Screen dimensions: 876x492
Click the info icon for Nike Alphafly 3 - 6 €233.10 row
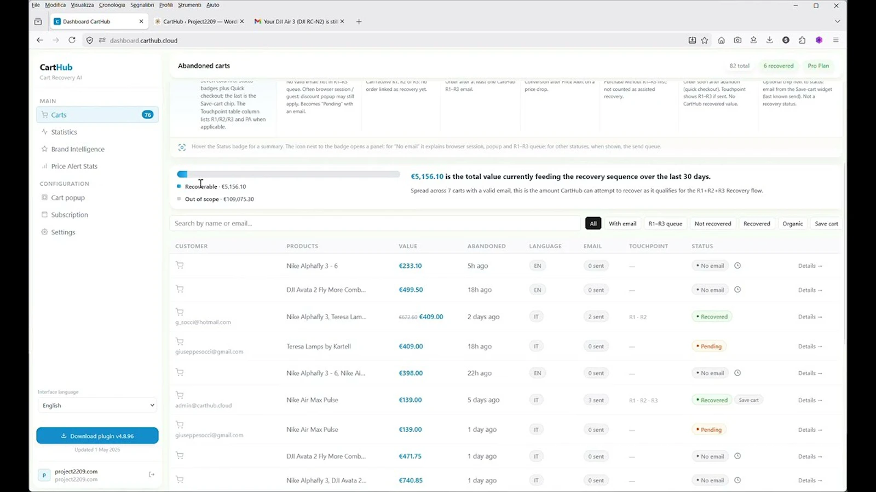click(x=737, y=266)
